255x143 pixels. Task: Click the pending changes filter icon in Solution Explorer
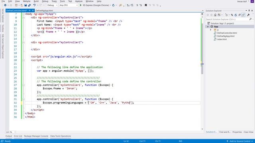[x=226, y=15]
